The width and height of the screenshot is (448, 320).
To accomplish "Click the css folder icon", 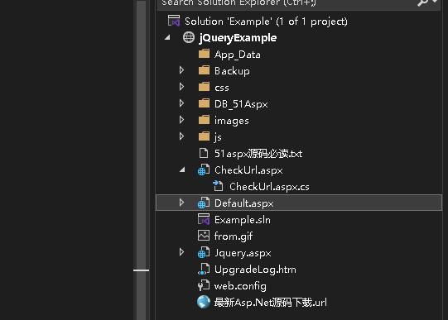I will tap(204, 87).
